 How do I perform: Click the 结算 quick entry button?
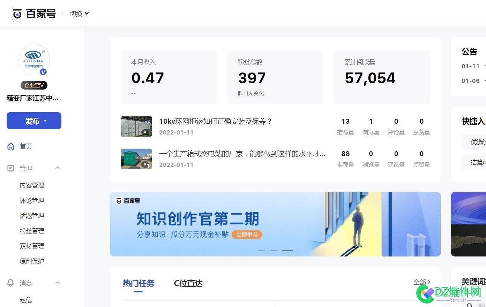point(474,162)
